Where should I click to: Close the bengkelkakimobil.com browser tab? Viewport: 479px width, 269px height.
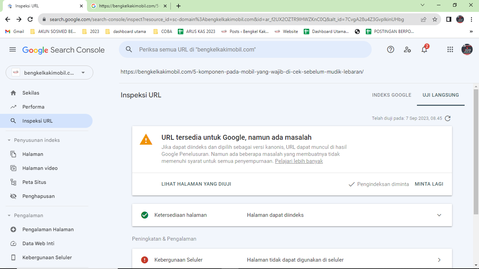point(165,6)
